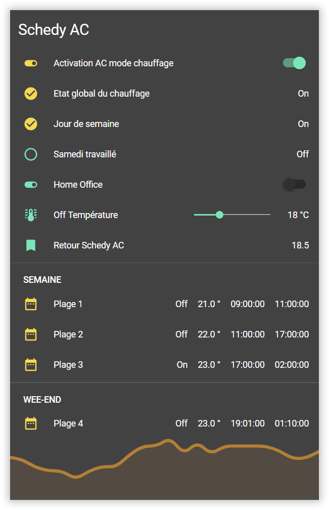This screenshot has height=510, width=329.
Task: Click the calendar icon next to Plage 4
Action: (31, 423)
